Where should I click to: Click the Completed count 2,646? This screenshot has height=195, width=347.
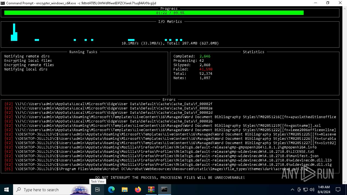[205, 56]
